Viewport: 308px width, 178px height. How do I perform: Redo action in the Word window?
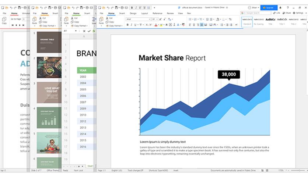pos(112,8)
